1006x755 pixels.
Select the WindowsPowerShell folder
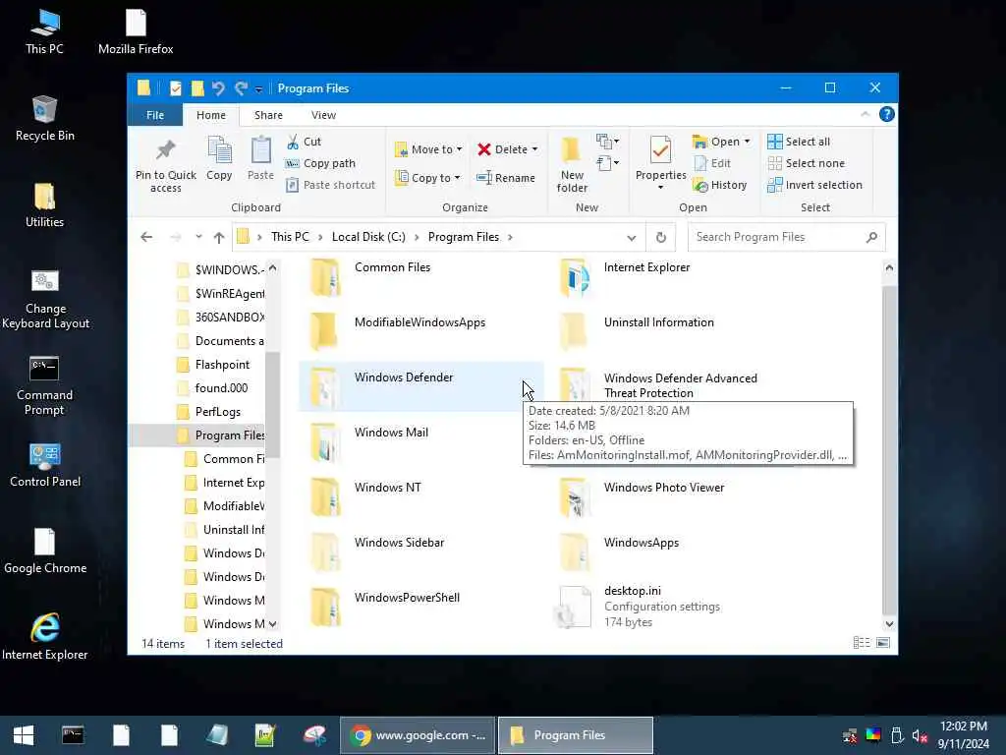(x=420, y=607)
